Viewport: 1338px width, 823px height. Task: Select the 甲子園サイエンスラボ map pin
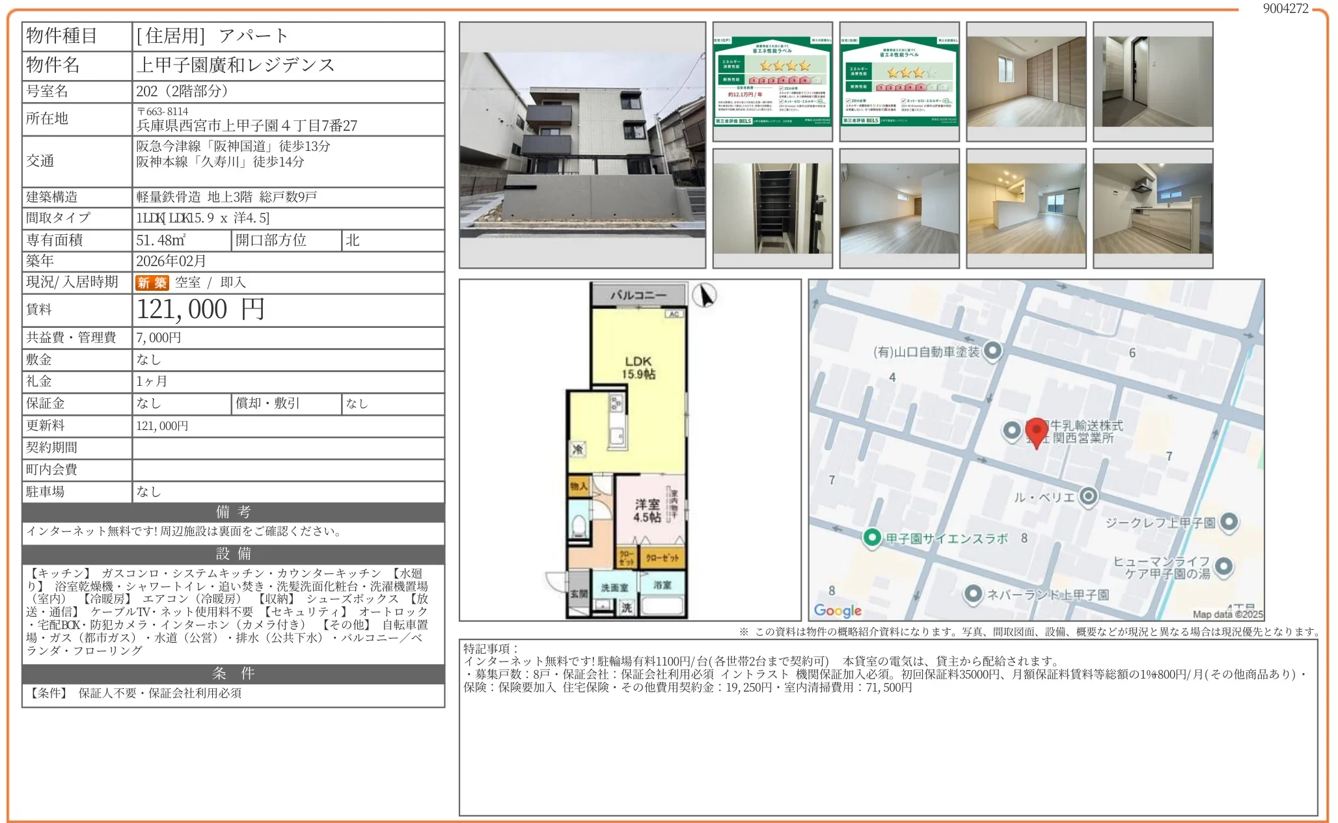coord(872,539)
